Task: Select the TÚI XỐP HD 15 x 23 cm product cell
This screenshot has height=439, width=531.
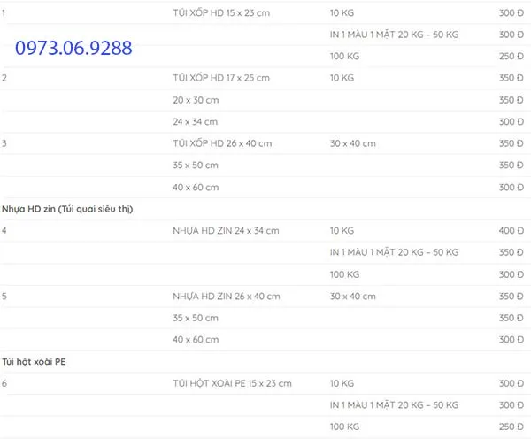Action: pos(221,13)
